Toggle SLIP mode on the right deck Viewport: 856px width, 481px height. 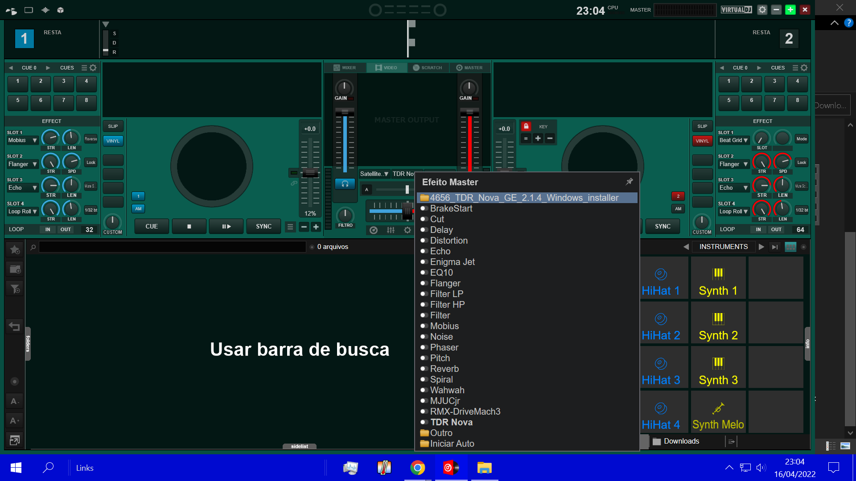click(x=702, y=126)
